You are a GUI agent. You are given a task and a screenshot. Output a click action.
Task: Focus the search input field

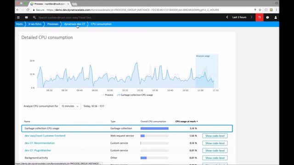[x=66, y=17]
